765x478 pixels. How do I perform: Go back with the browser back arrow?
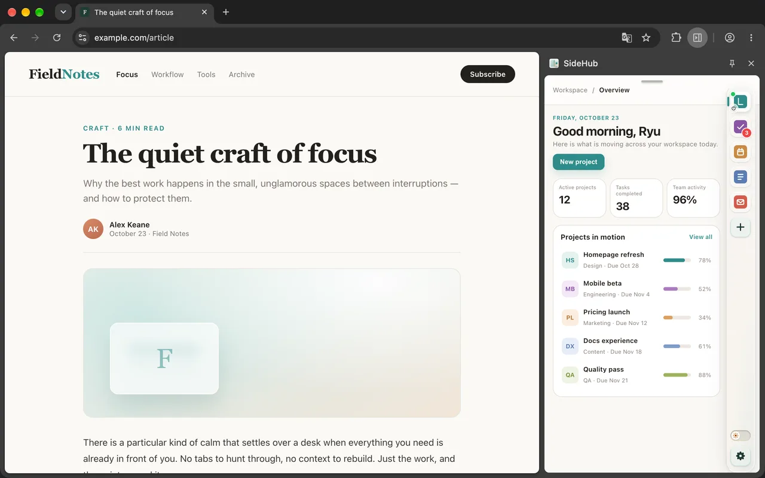coord(14,38)
